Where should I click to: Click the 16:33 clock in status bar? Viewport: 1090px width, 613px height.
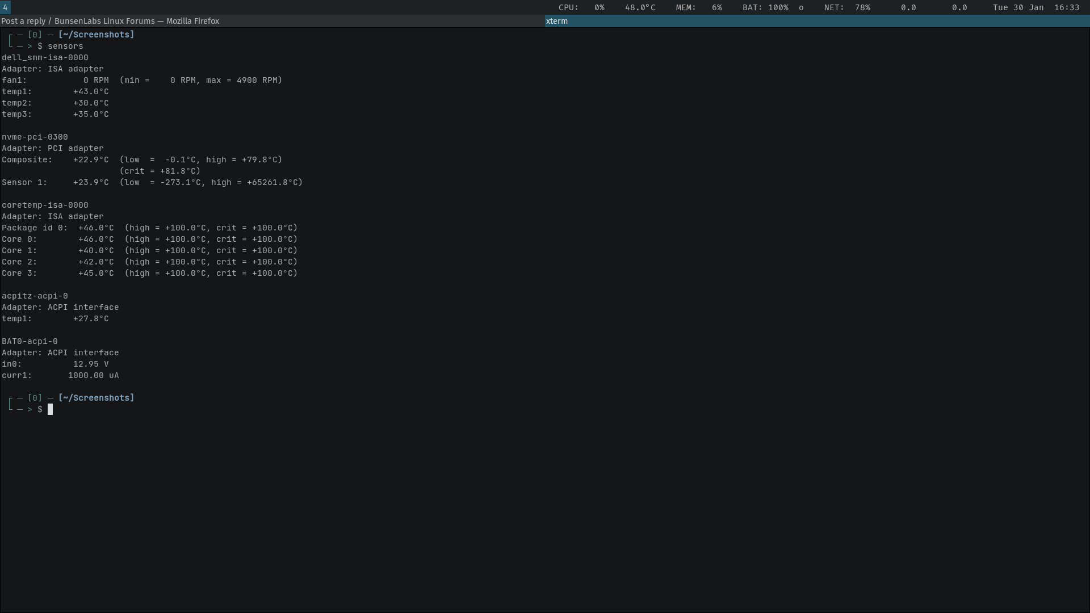point(1066,7)
